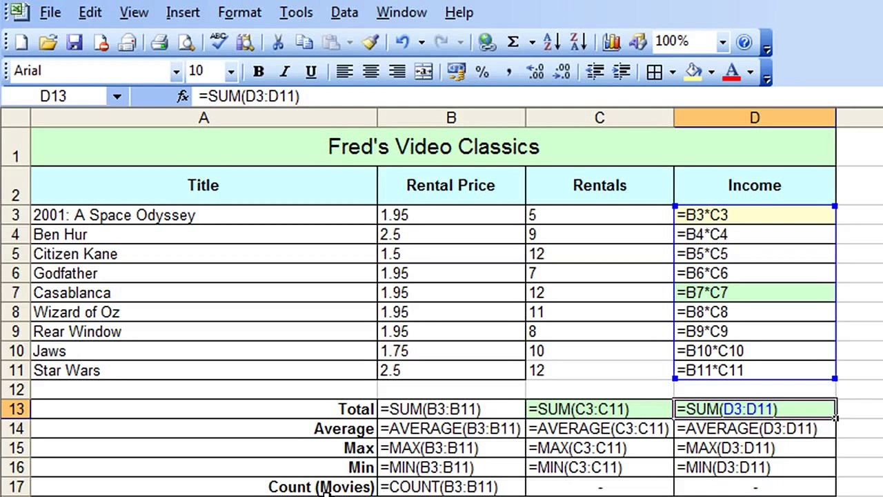Open the Name Box dropdown arrow
Viewport: 883px width, 497px height.
point(117,97)
